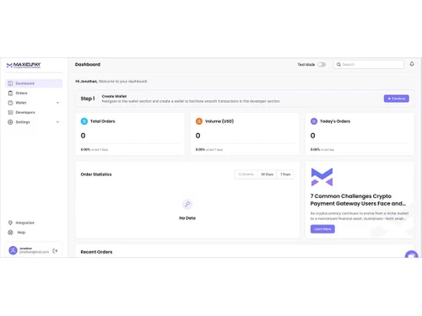This screenshot has height=316, width=422.
Task: Open the Developers menu item
Action: coord(34,112)
